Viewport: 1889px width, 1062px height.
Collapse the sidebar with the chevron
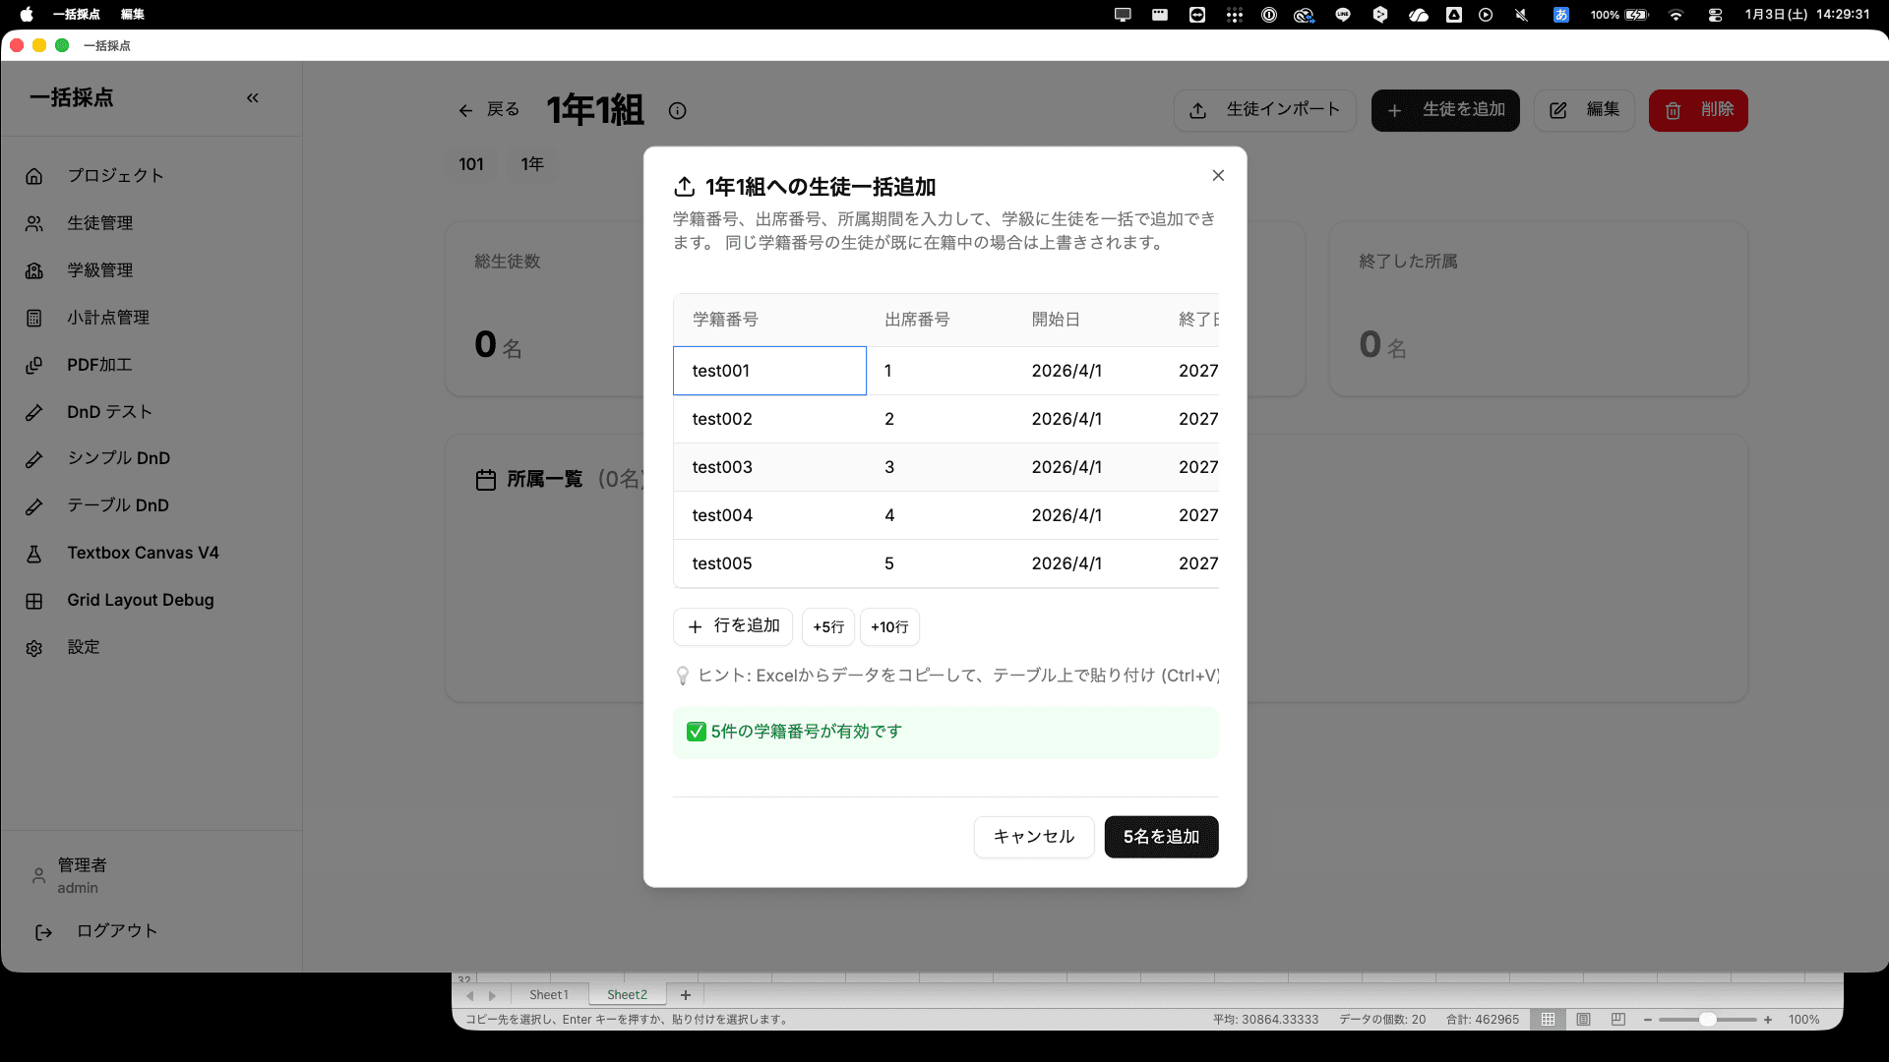click(x=253, y=97)
